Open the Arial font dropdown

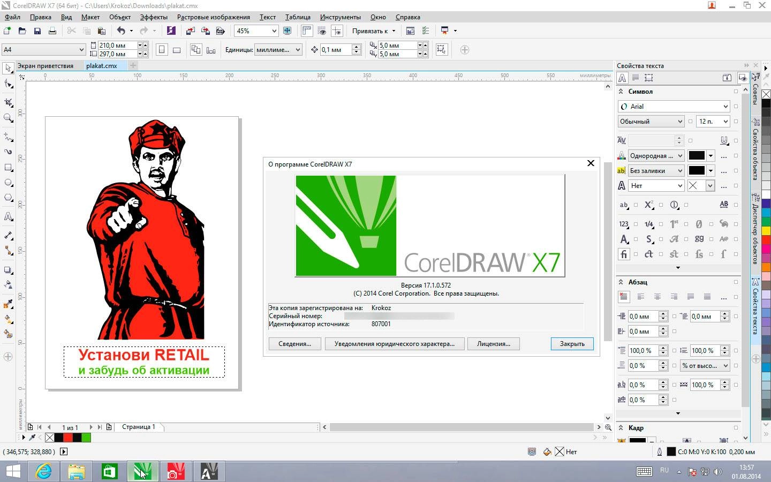point(725,107)
